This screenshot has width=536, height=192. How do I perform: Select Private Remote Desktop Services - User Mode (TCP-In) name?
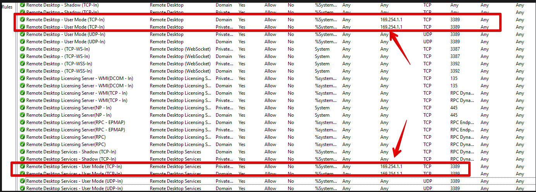(74, 167)
